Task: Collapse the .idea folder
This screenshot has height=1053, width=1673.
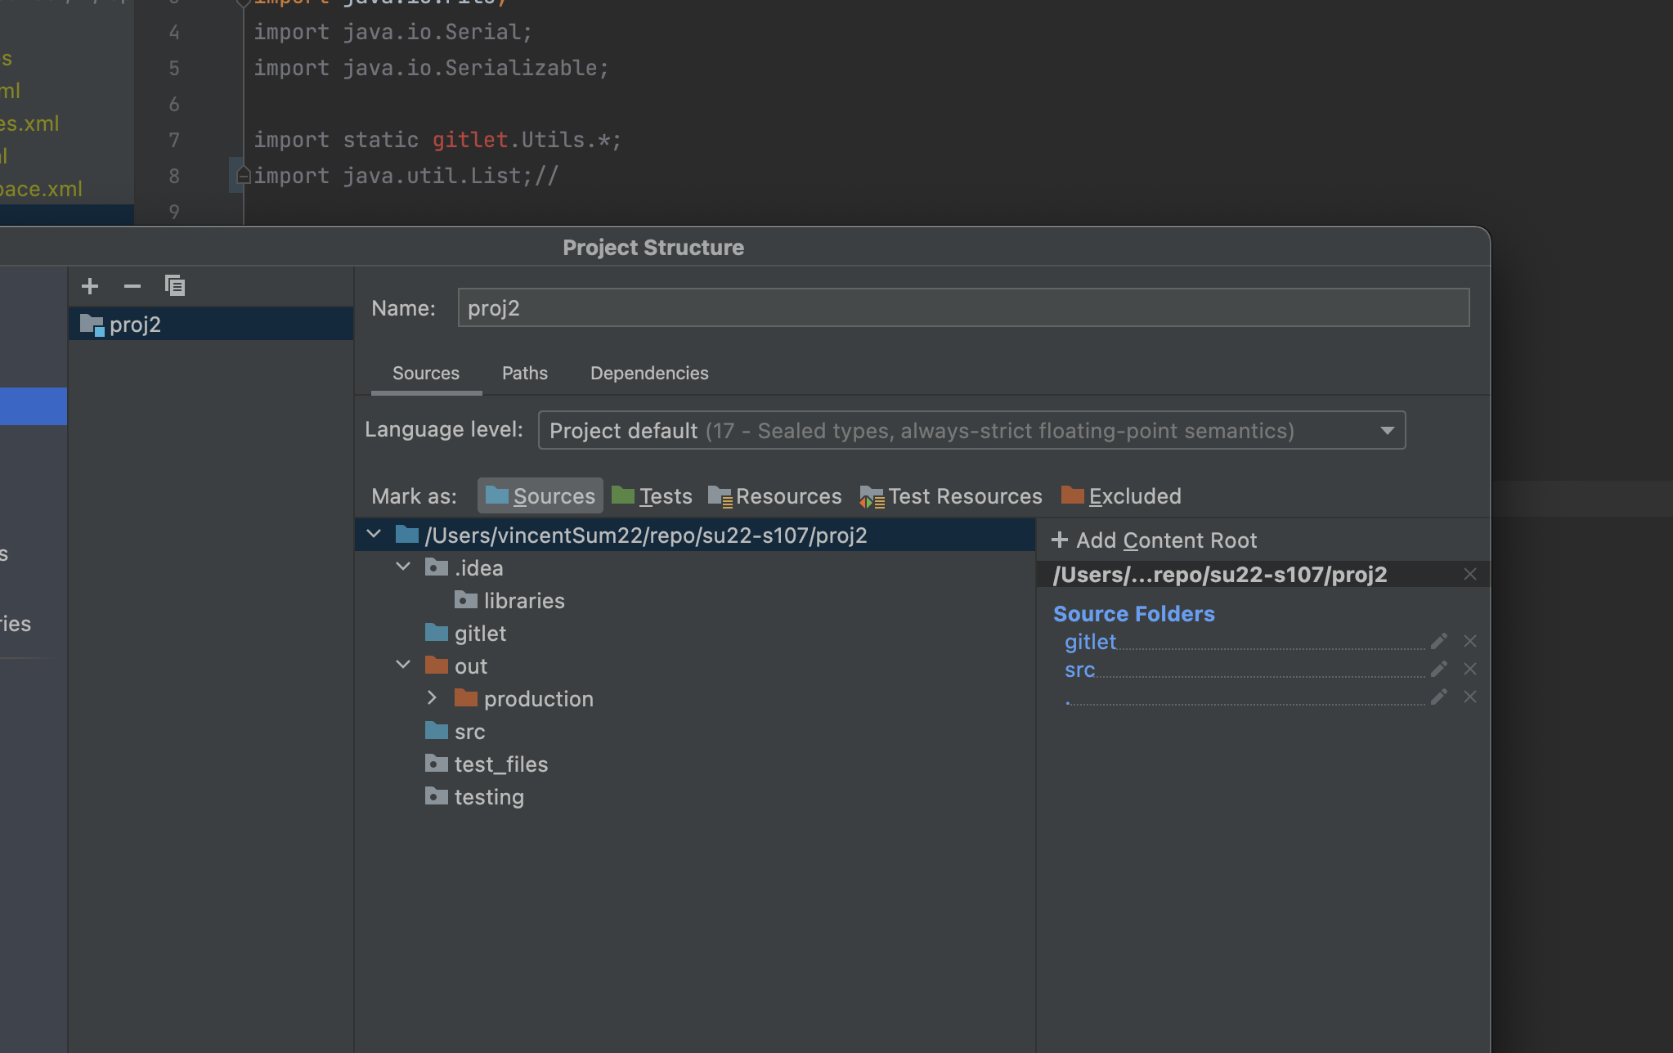Action: (x=403, y=567)
